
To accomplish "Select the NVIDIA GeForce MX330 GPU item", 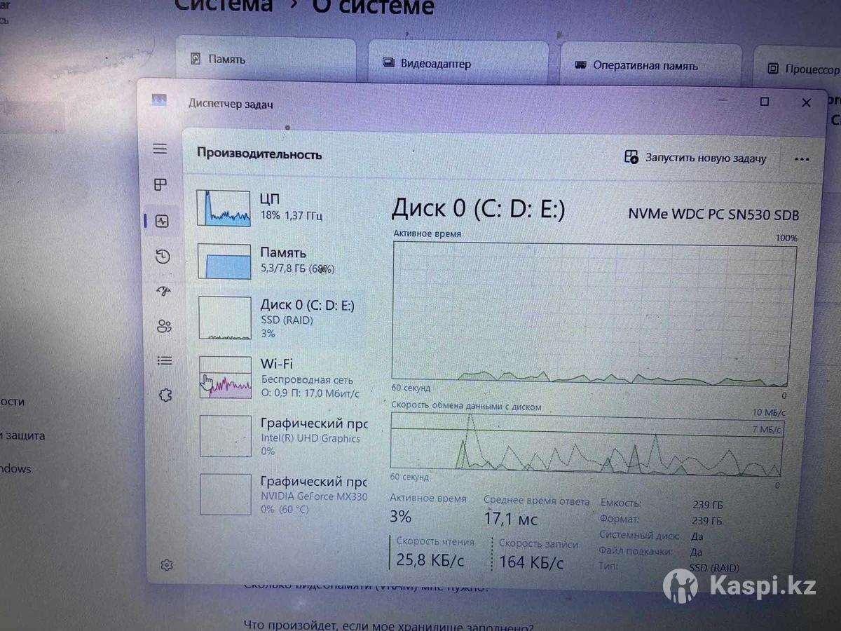I will pyautogui.click(x=280, y=494).
